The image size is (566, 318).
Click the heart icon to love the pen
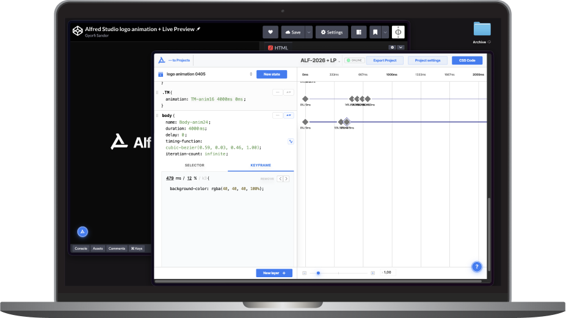coord(270,32)
